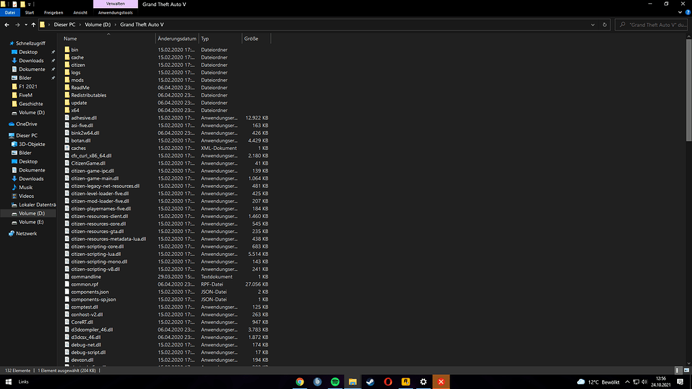692x389 pixels.
Task: Launch Google Chrome from the taskbar
Action: click(x=300, y=382)
